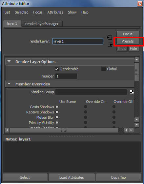Click the horizontal scrollbar thumb
This screenshot has width=144, height=184.
click(x=64, y=130)
